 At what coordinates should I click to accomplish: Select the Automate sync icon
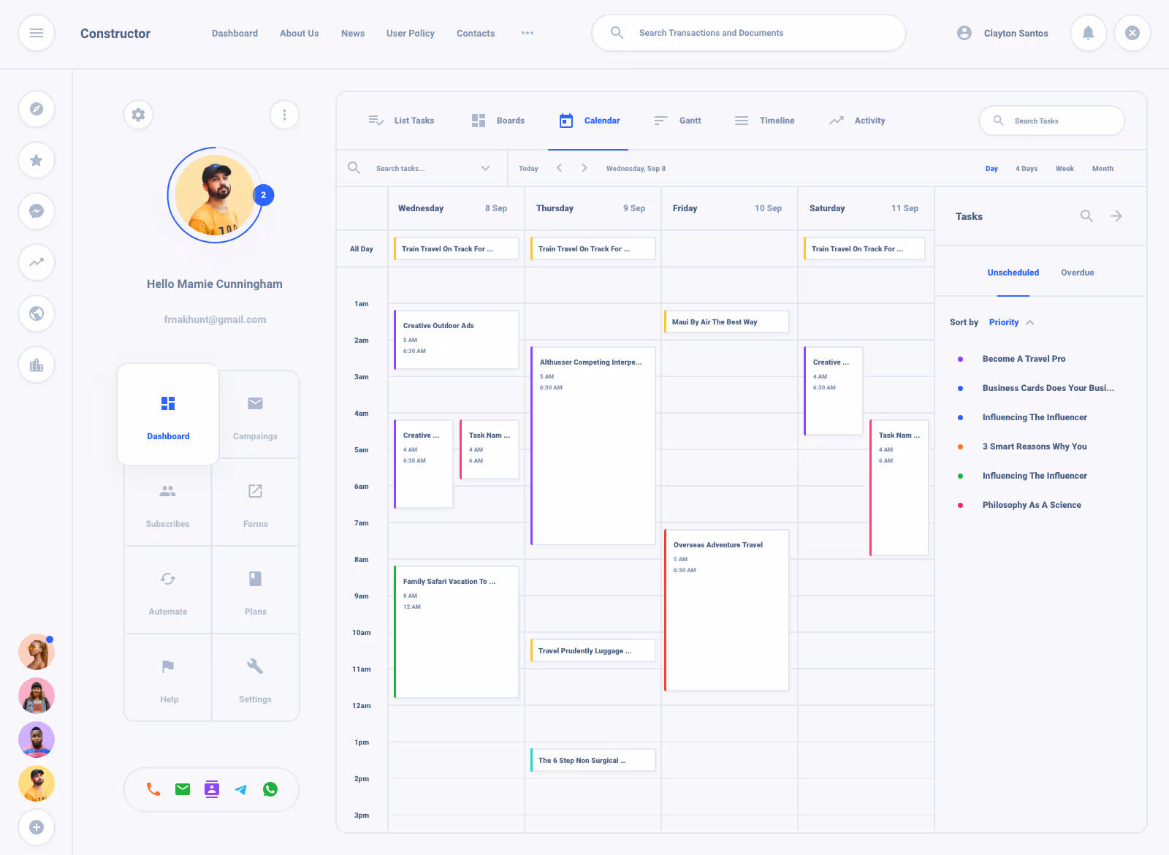click(167, 579)
